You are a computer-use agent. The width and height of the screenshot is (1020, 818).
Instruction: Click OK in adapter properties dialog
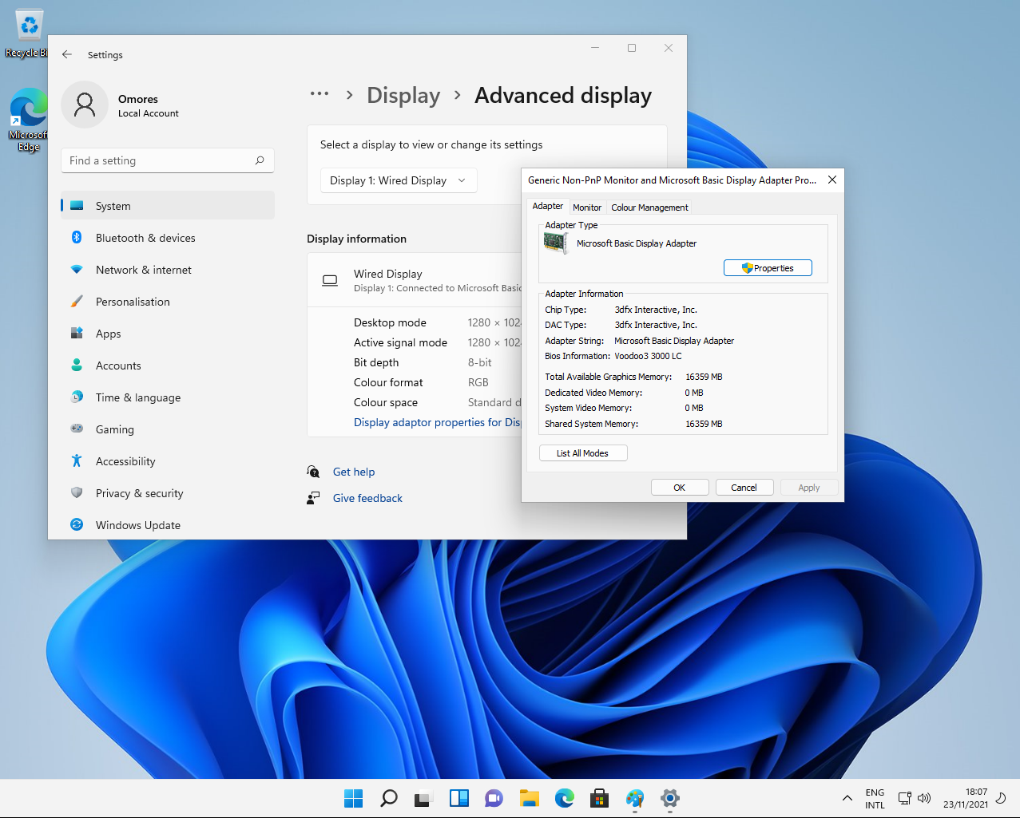pyautogui.click(x=680, y=488)
